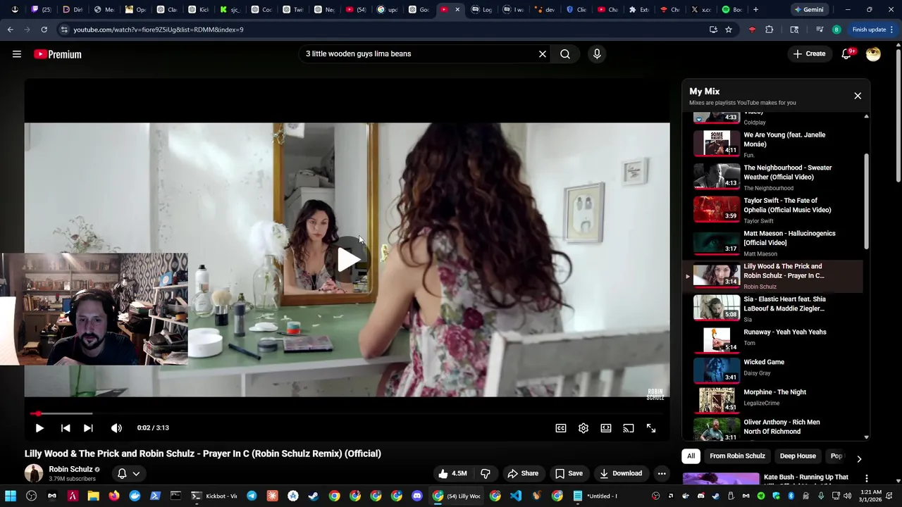Play Taylor Swift Fate of Ophelia

point(772,210)
